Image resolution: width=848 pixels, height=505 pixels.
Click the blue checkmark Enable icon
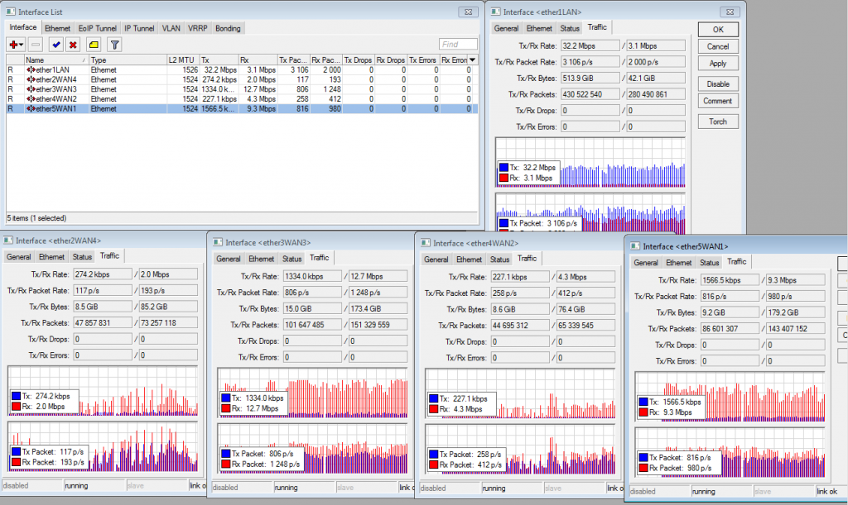click(x=55, y=45)
